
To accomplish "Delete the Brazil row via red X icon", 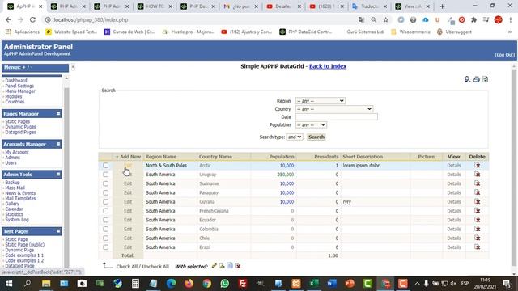I will pyautogui.click(x=477, y=247).
